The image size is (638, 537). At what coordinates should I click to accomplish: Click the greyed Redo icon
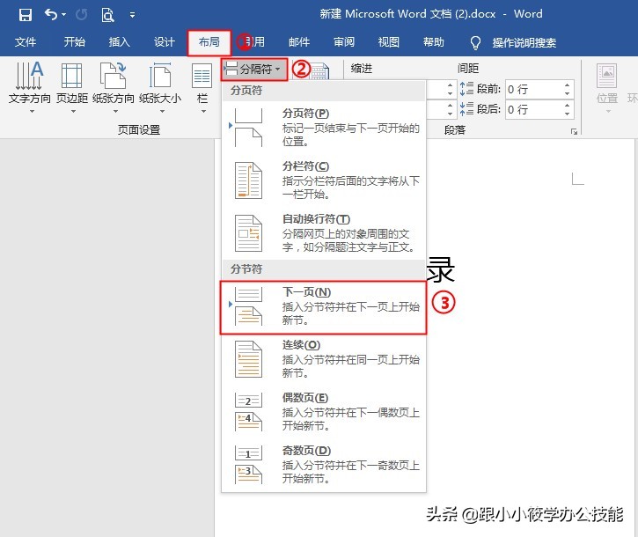tap(81, 15)
